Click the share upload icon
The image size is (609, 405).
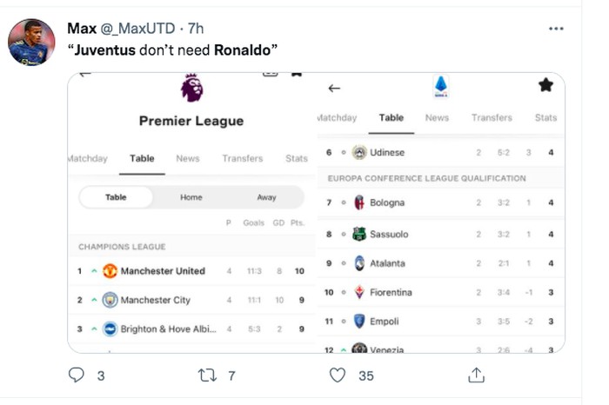(476, 375)
